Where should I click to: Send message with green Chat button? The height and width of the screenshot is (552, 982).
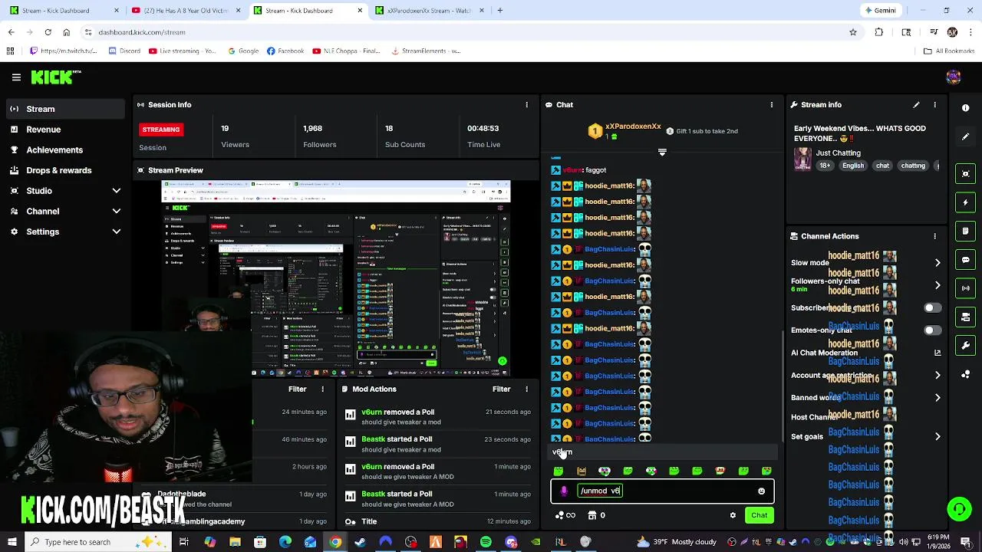coord(759,515)
